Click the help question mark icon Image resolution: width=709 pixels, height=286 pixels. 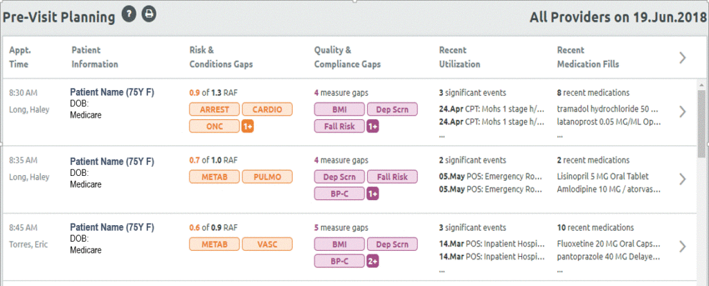(128, 15)
